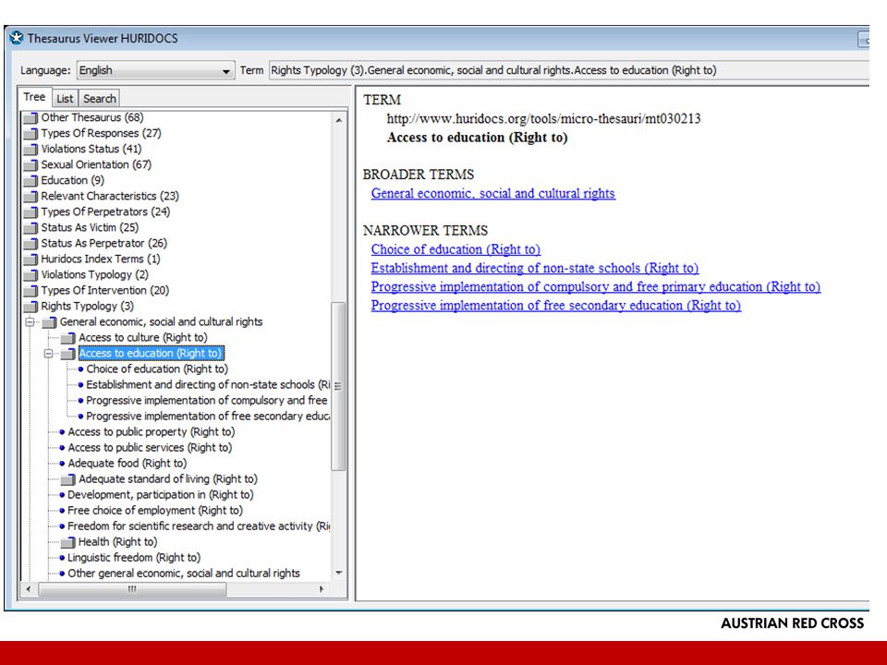This screenshot has width=887, height=665.
Task: Click folder icon beside Education (9)
Action: tap(30, 181)
